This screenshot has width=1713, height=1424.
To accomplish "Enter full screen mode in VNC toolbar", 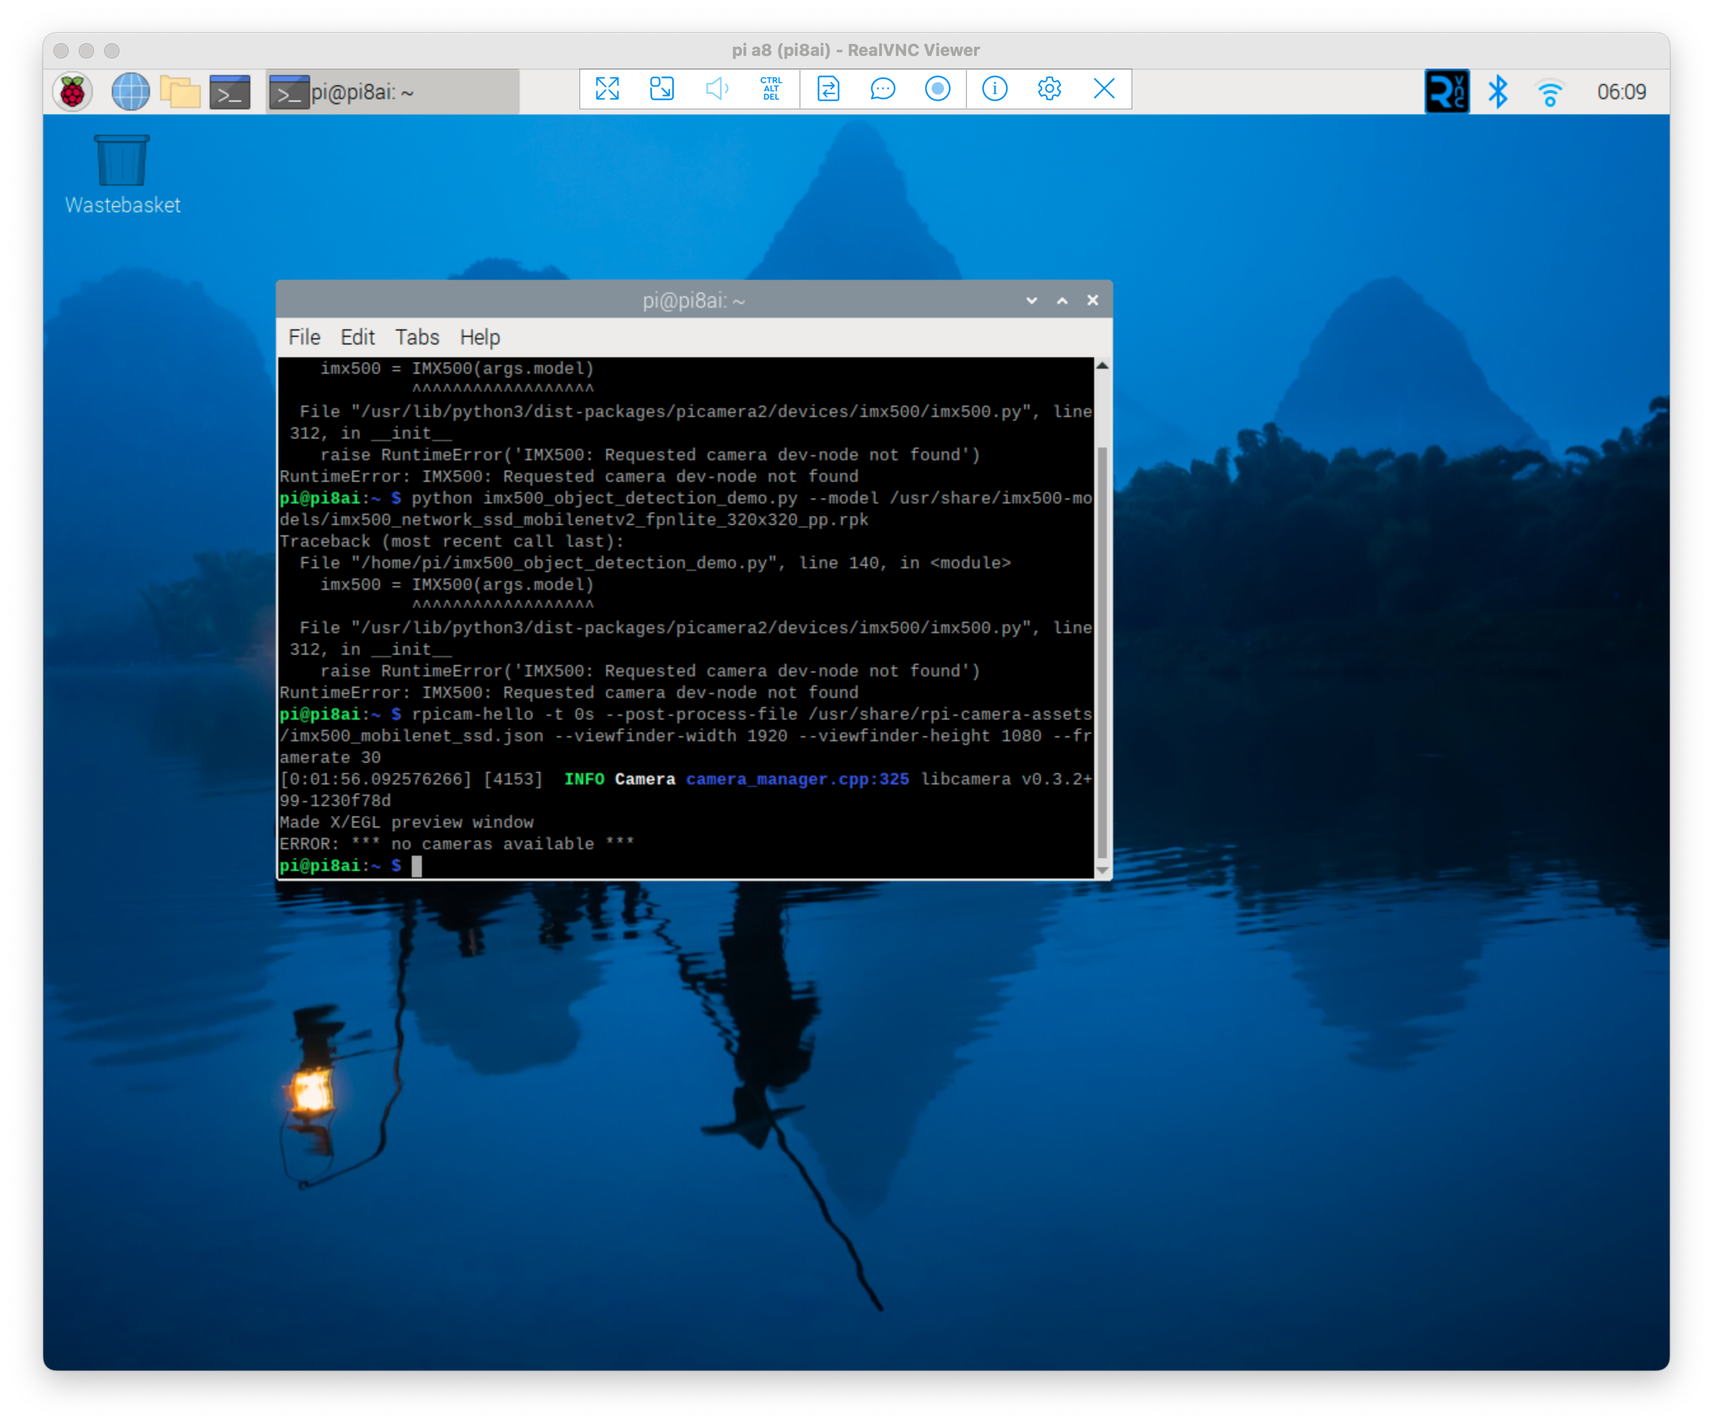I will [607, 89].
